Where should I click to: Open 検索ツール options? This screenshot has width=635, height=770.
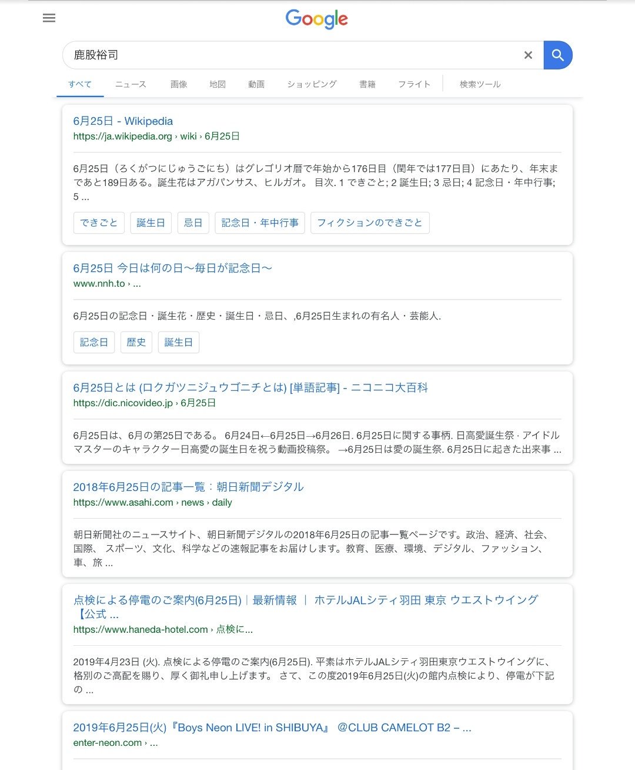tap(480, 84)
